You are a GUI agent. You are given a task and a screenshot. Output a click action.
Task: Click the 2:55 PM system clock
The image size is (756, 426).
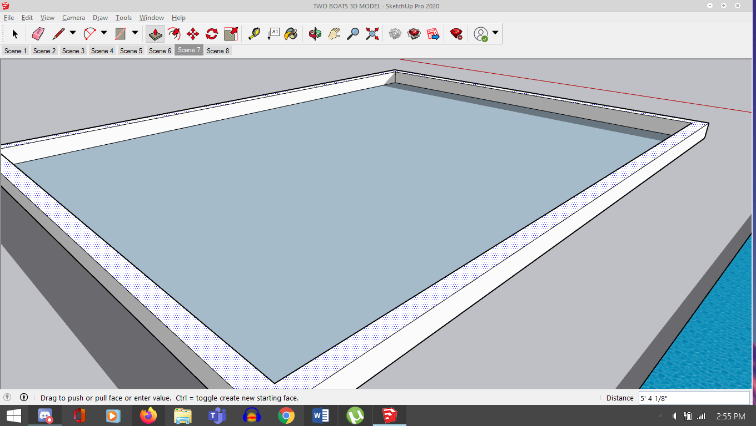point(730,416)
